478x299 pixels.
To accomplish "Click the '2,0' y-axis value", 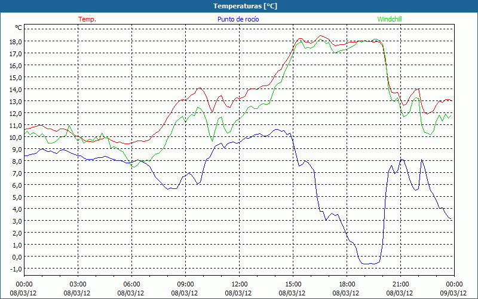I will click(x=17, y=233).
